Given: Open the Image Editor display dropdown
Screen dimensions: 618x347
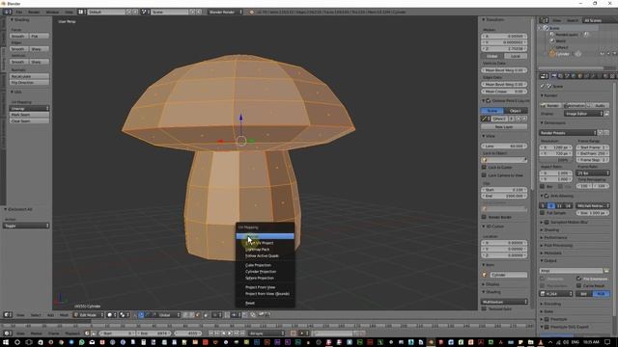Looking at the screenshot, I should pos(583,114).
